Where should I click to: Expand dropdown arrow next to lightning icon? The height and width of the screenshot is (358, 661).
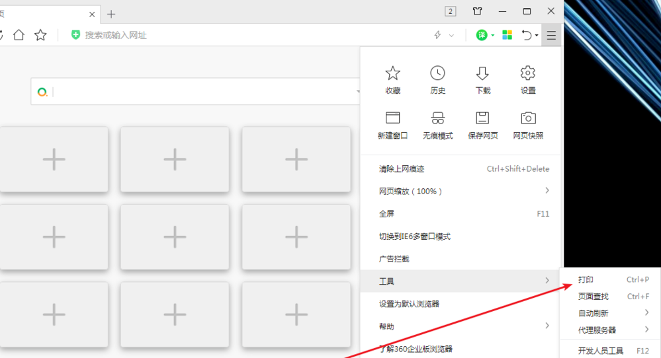tap(451, 36)
